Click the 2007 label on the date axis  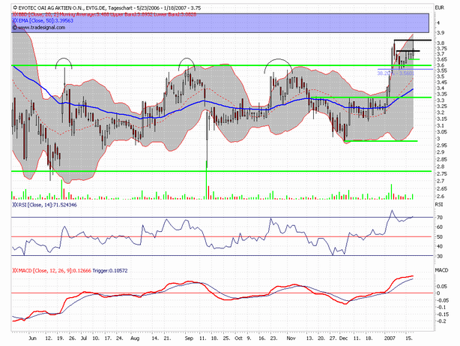click(x=392, y=338)
